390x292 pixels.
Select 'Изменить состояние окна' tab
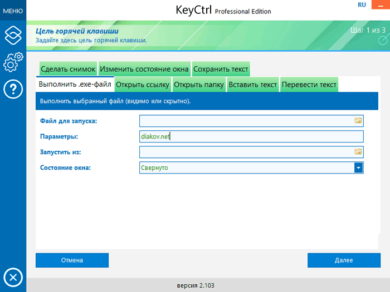(x=144, y=69)
